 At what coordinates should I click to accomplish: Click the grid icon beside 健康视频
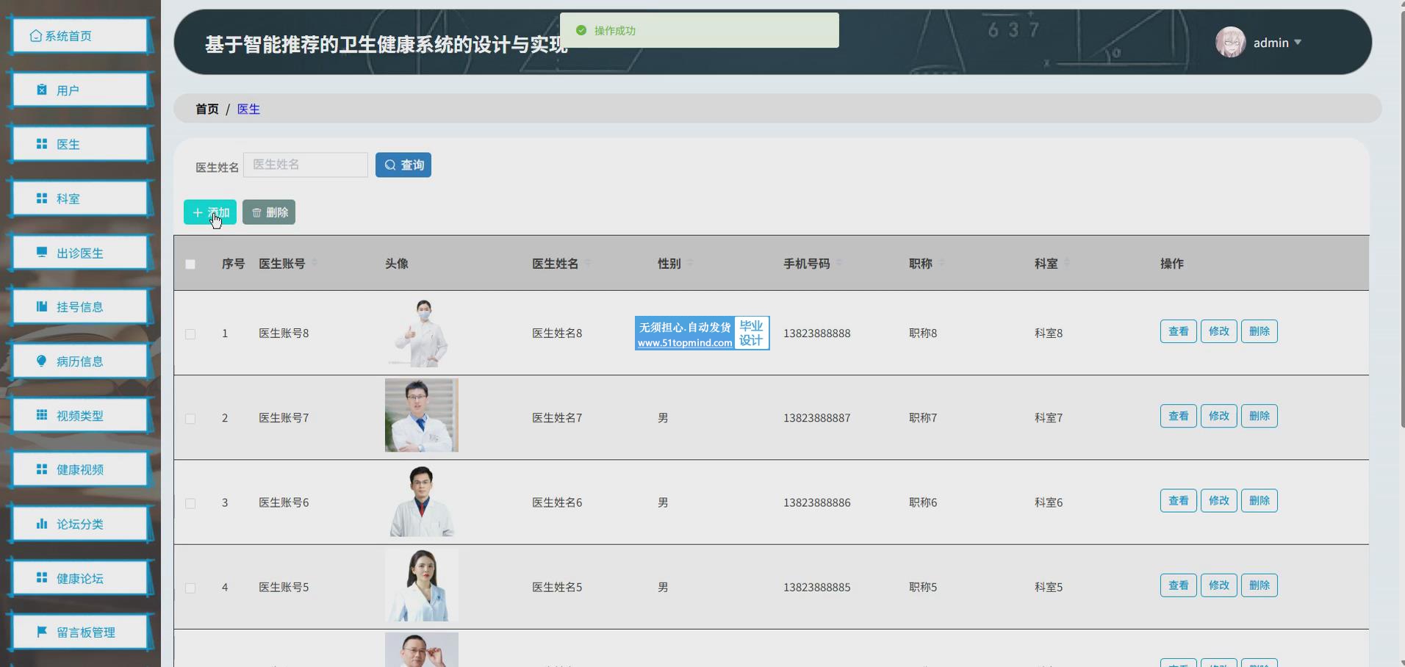[42, 469]
